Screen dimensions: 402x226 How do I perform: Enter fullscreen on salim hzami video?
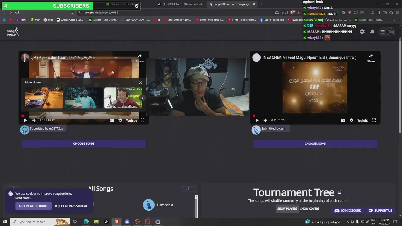[x=143, y=120]
